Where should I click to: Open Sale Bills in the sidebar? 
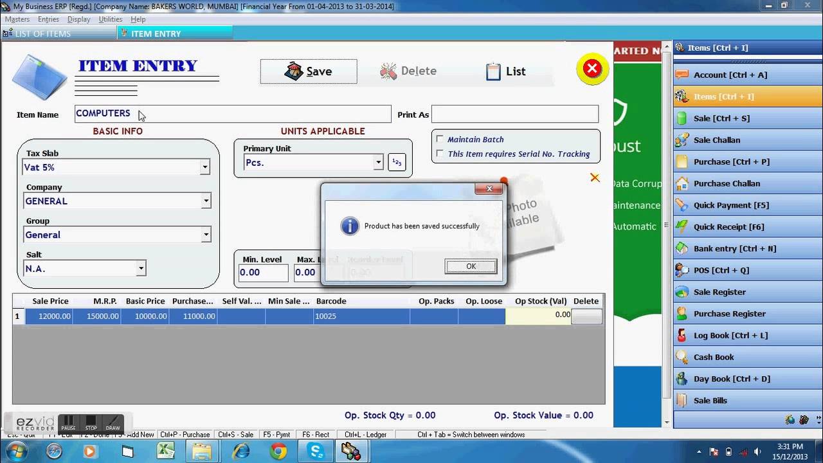click(x=748, y=401)
